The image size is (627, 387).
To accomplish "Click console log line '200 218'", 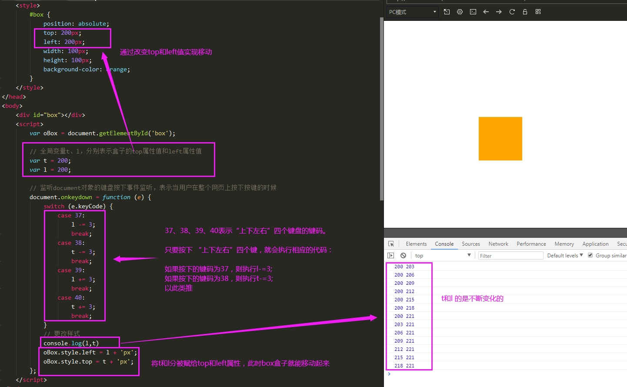I will (x=404, y=308).
